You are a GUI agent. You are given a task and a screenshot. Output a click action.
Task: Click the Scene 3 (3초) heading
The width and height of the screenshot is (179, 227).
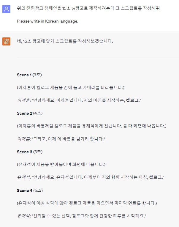pos(30,152)
